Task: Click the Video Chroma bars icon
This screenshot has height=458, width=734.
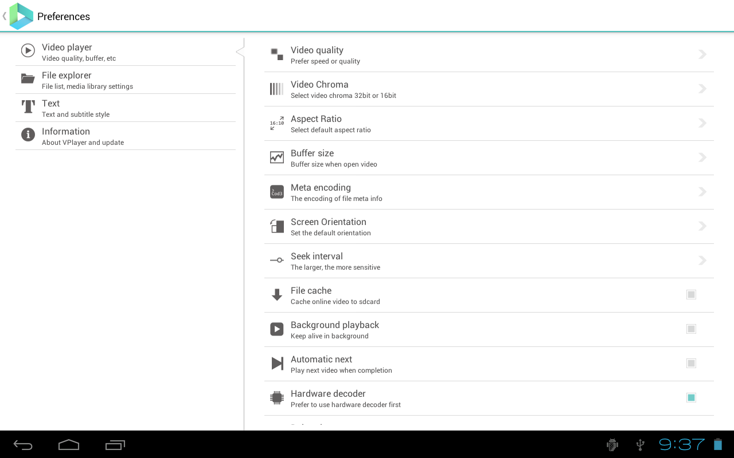Action: pos(276,89)
